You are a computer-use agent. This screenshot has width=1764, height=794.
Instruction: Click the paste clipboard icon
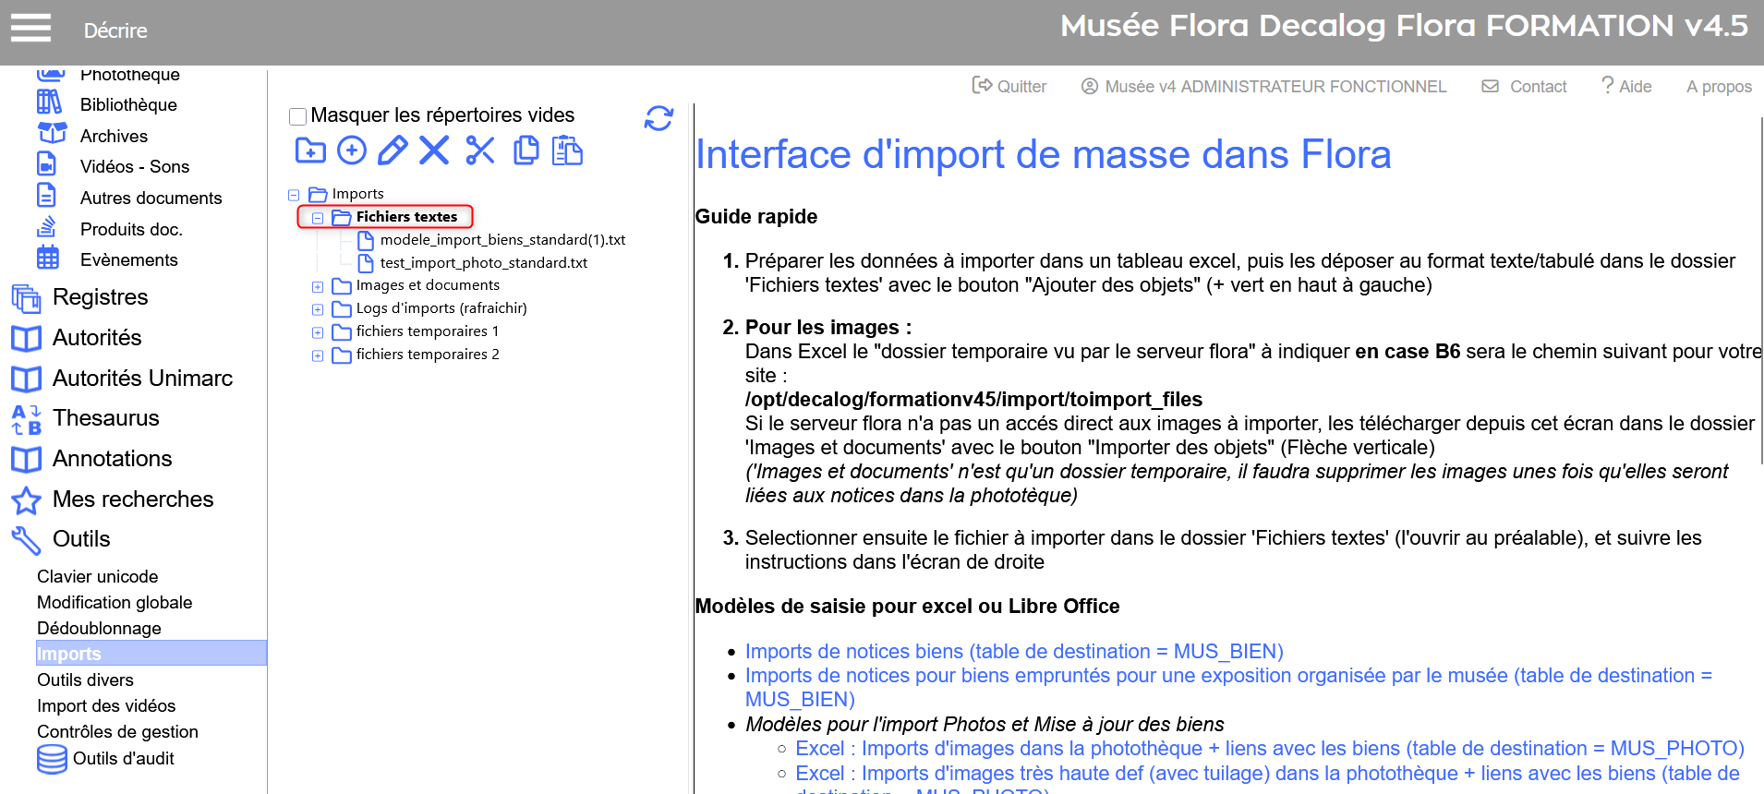(567, 150)
